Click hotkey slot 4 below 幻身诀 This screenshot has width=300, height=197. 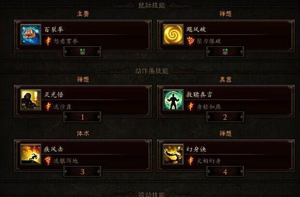tap(225, 171)
